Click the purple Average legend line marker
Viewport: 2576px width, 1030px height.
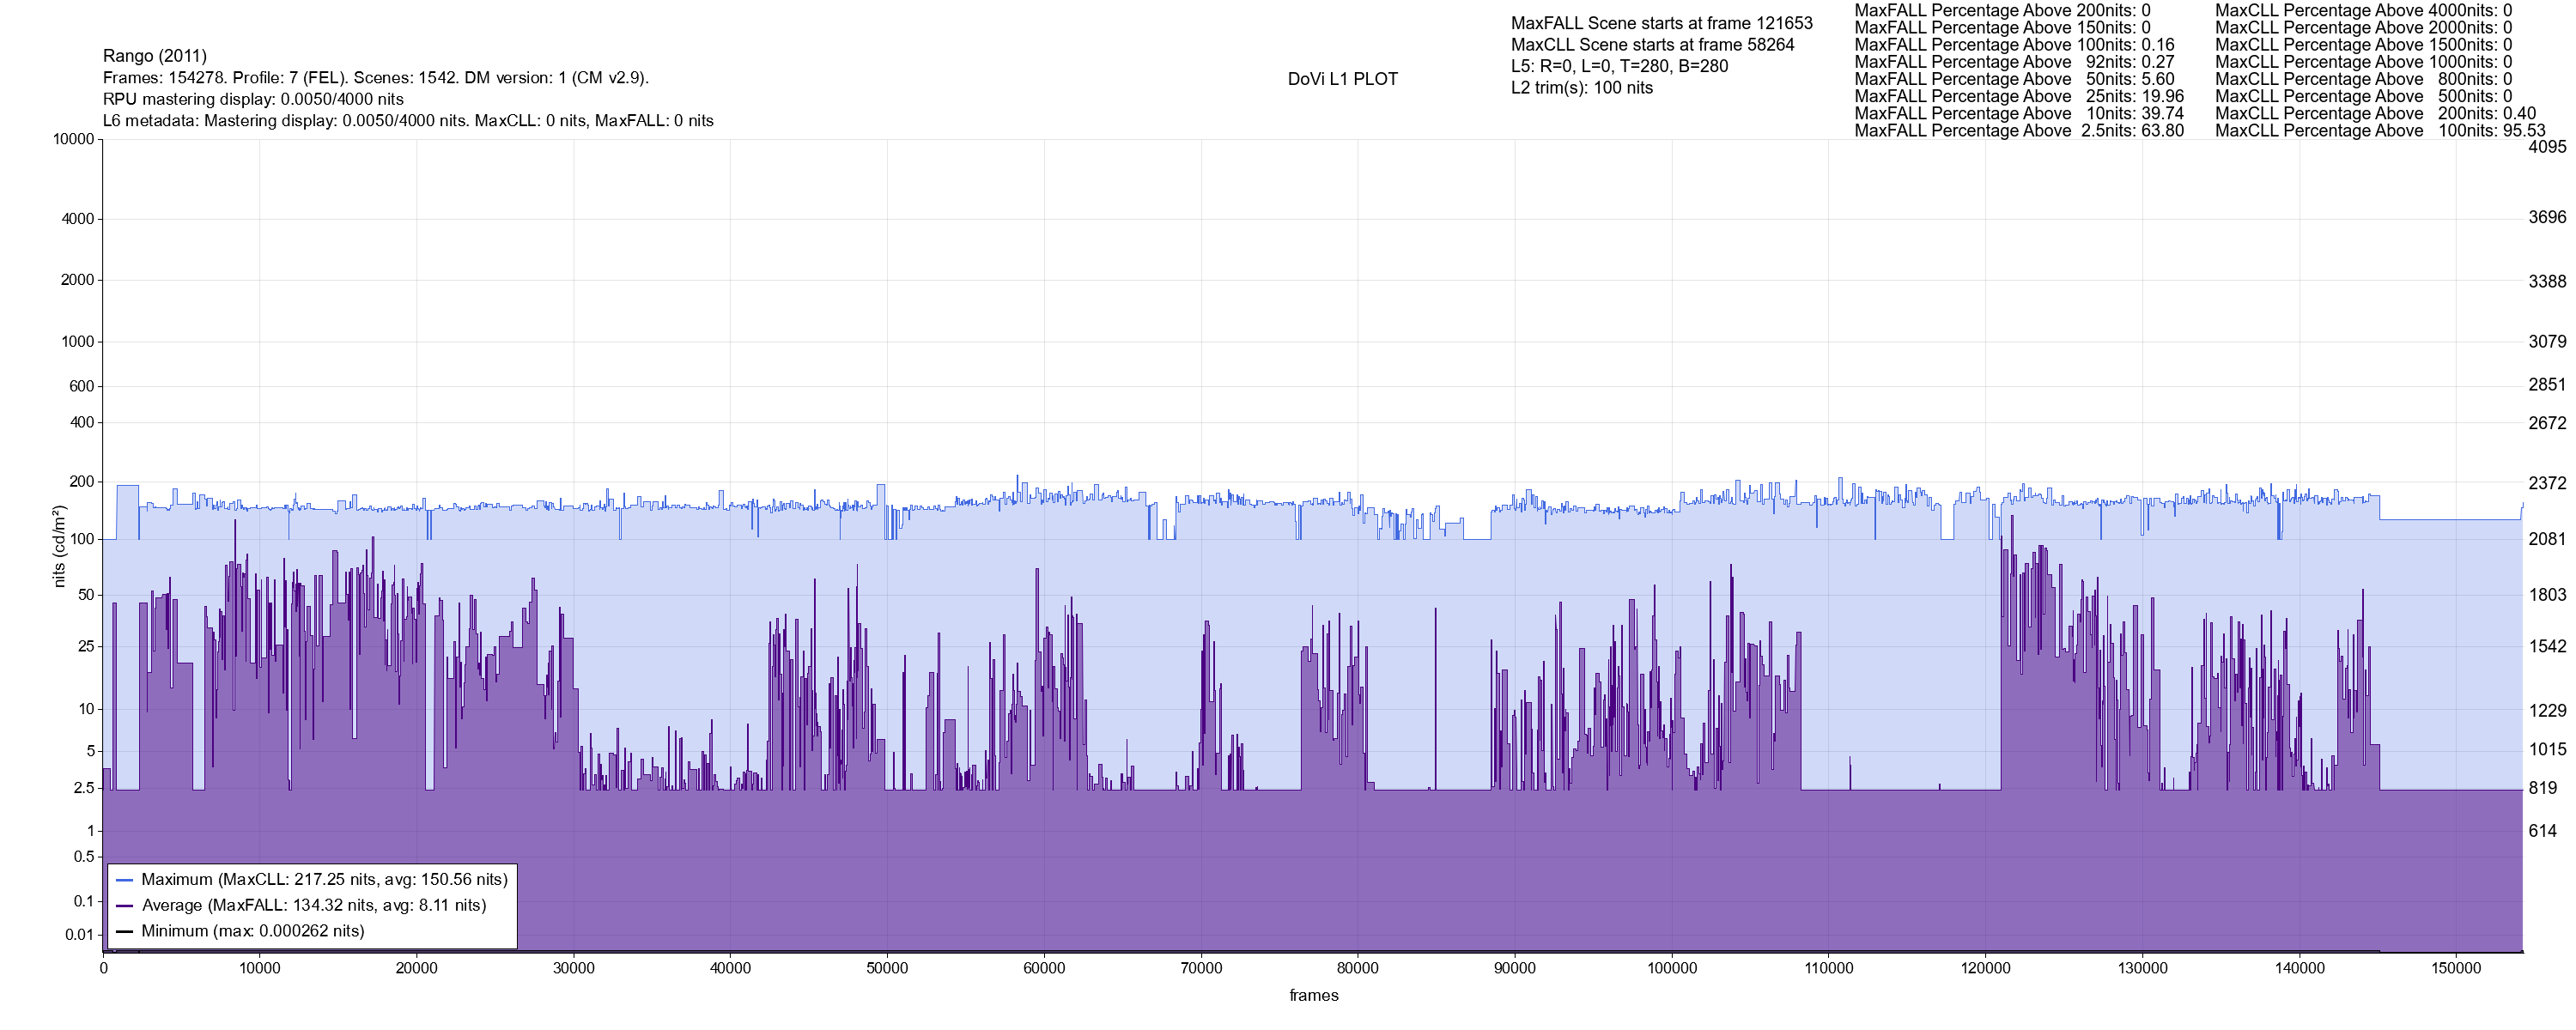point(125,906)
